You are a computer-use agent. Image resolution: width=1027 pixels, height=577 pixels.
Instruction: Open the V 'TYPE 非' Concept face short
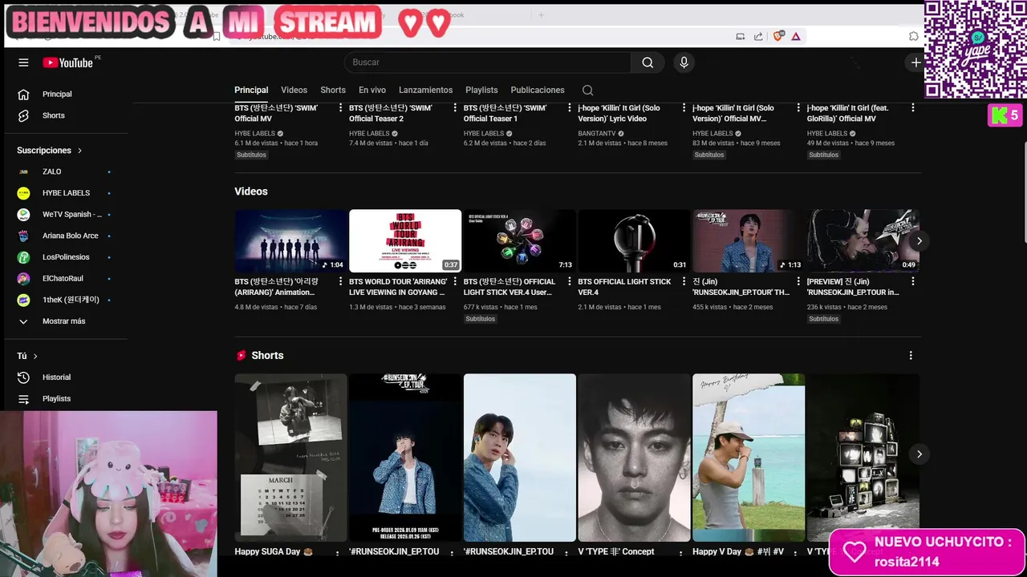[634, 458]
